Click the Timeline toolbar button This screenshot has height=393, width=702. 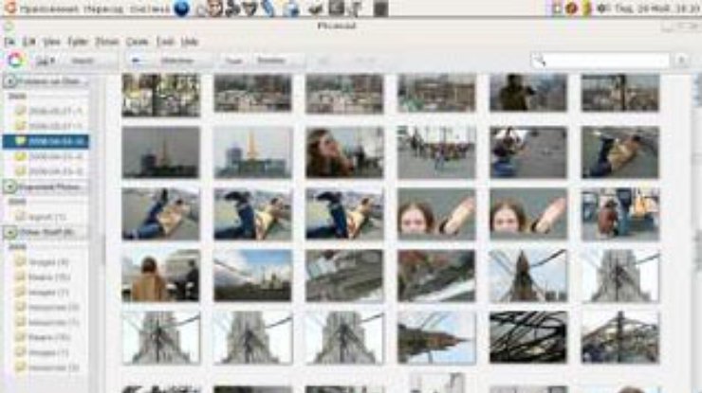pyautogui.click(x=271, y=61)
